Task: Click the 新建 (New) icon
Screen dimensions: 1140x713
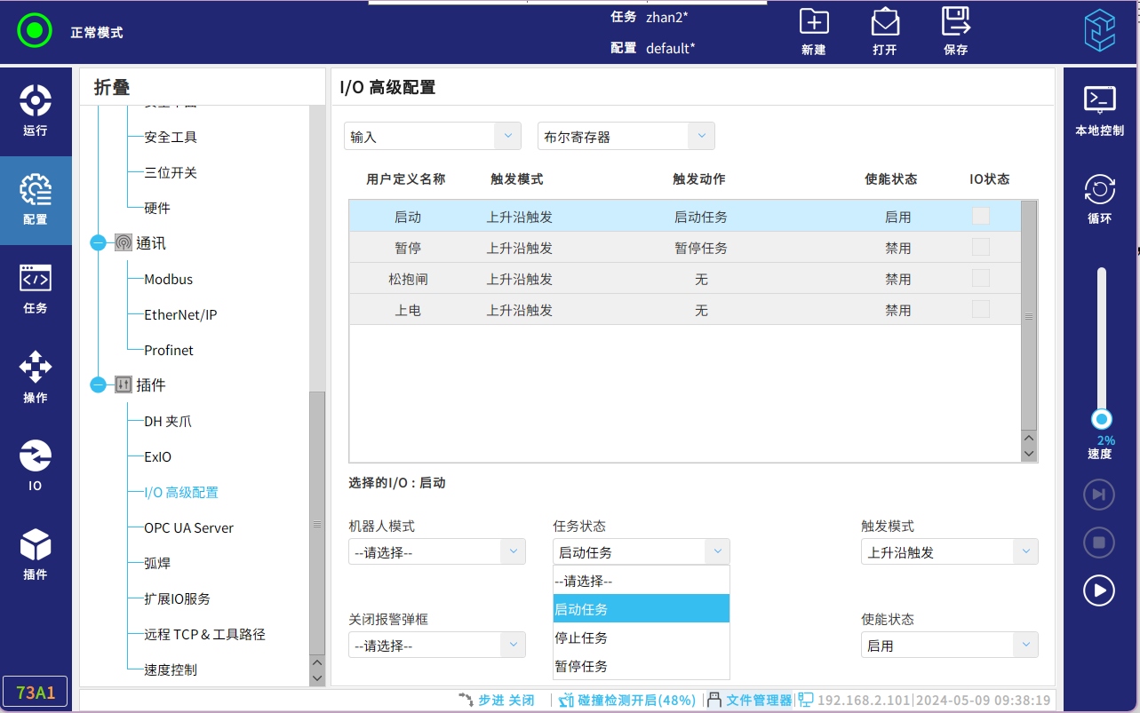Action: coord(813,22)
